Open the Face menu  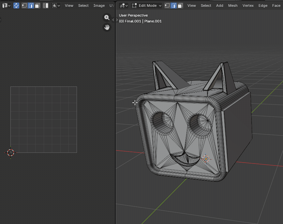[276, 6]
